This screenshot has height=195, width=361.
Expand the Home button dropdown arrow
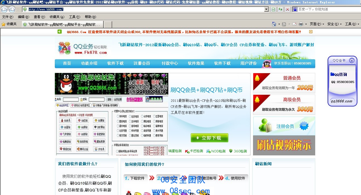279,24
